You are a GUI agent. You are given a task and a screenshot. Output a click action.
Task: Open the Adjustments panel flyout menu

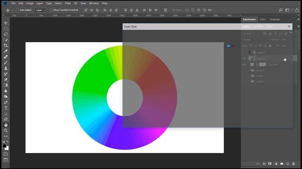(x=298, y=19)
